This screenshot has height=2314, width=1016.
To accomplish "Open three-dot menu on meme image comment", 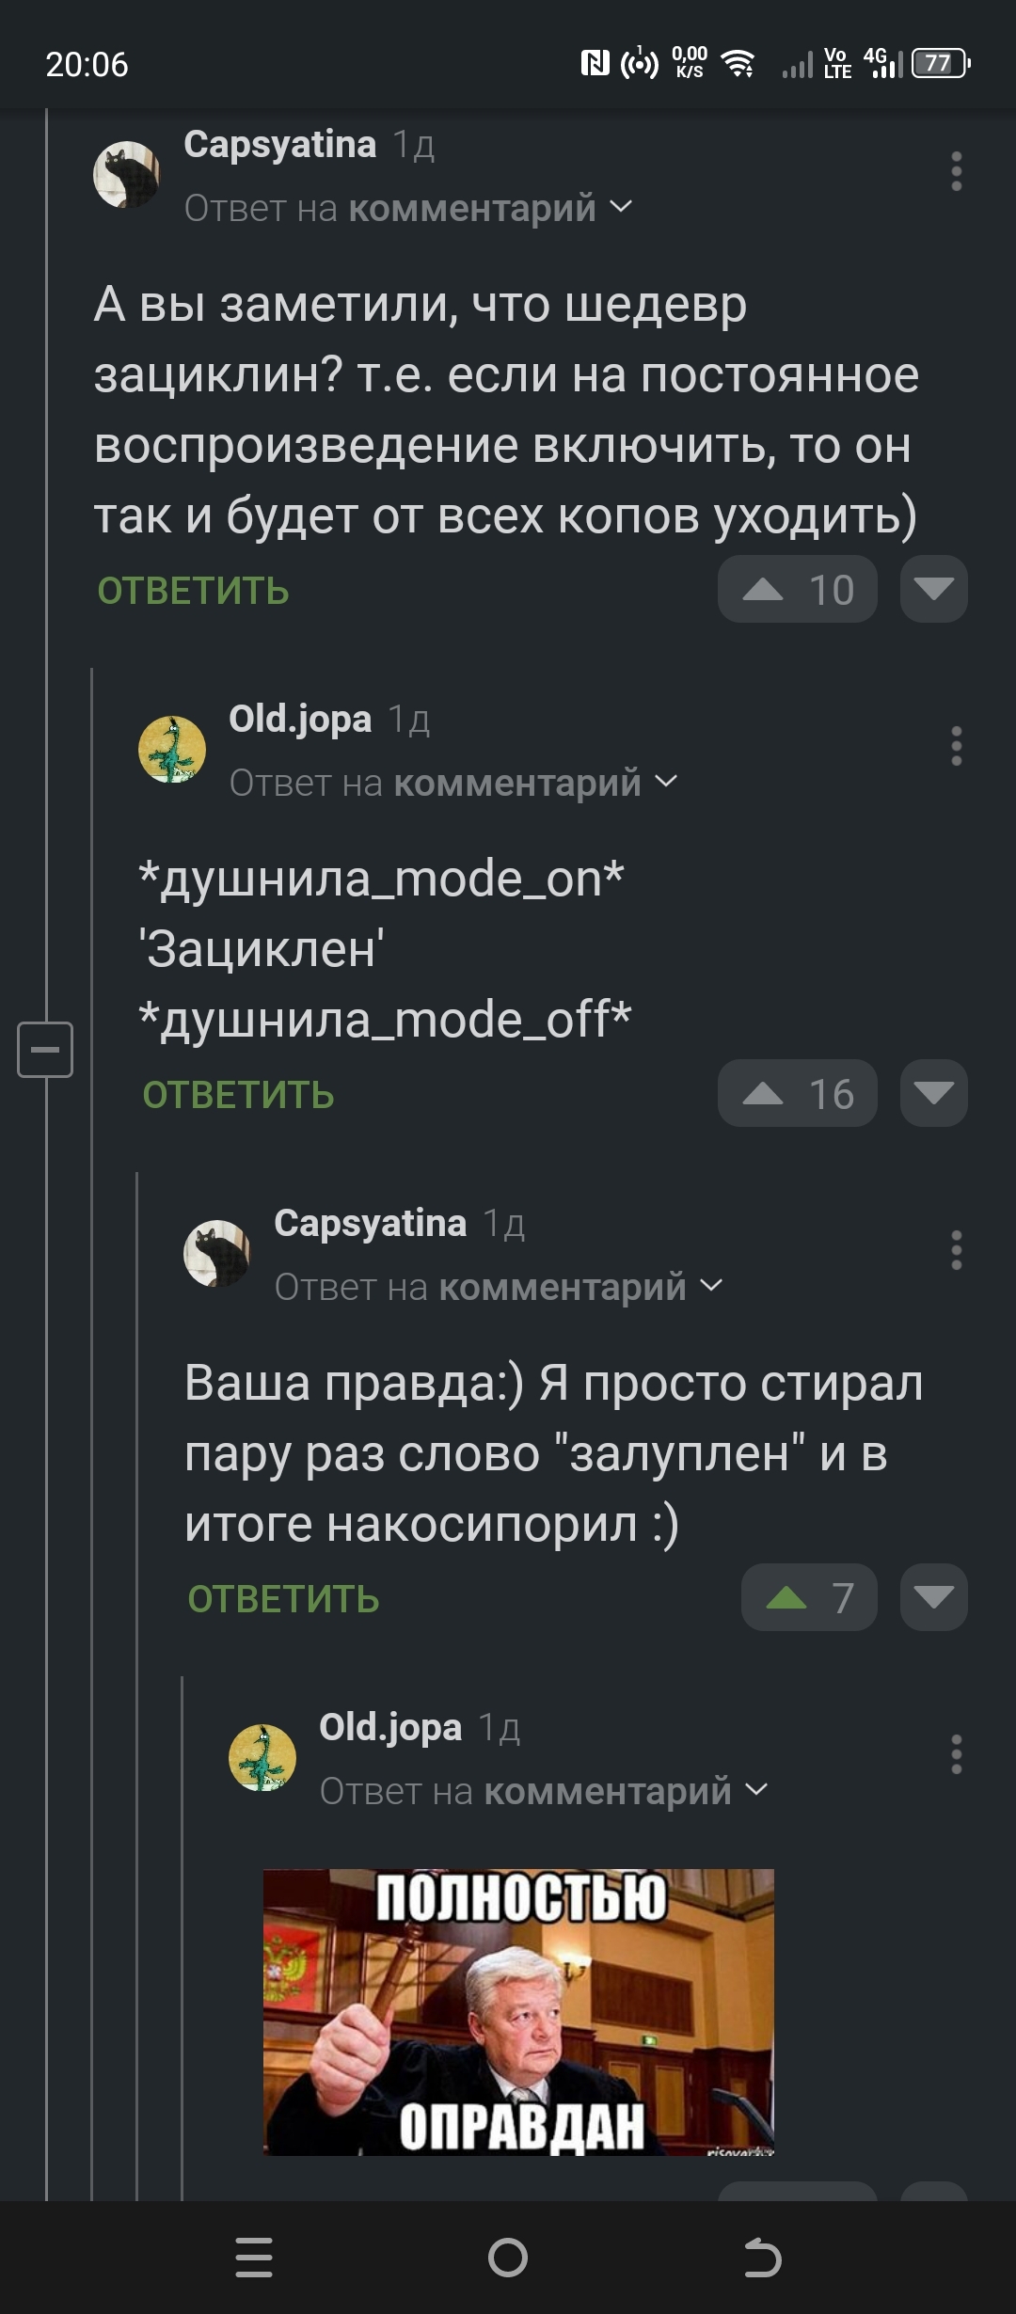I will point(956,1754).
